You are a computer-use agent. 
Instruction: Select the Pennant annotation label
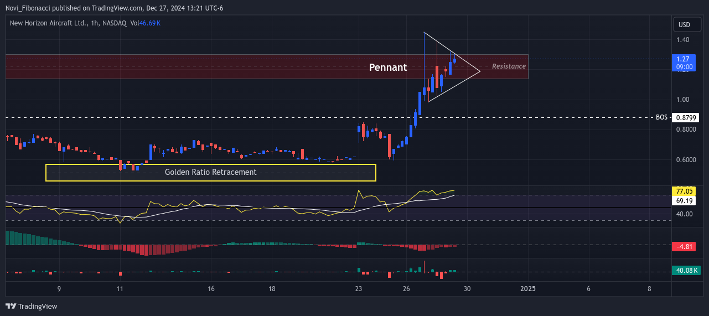pyautogui.click(x=388, y=68)
